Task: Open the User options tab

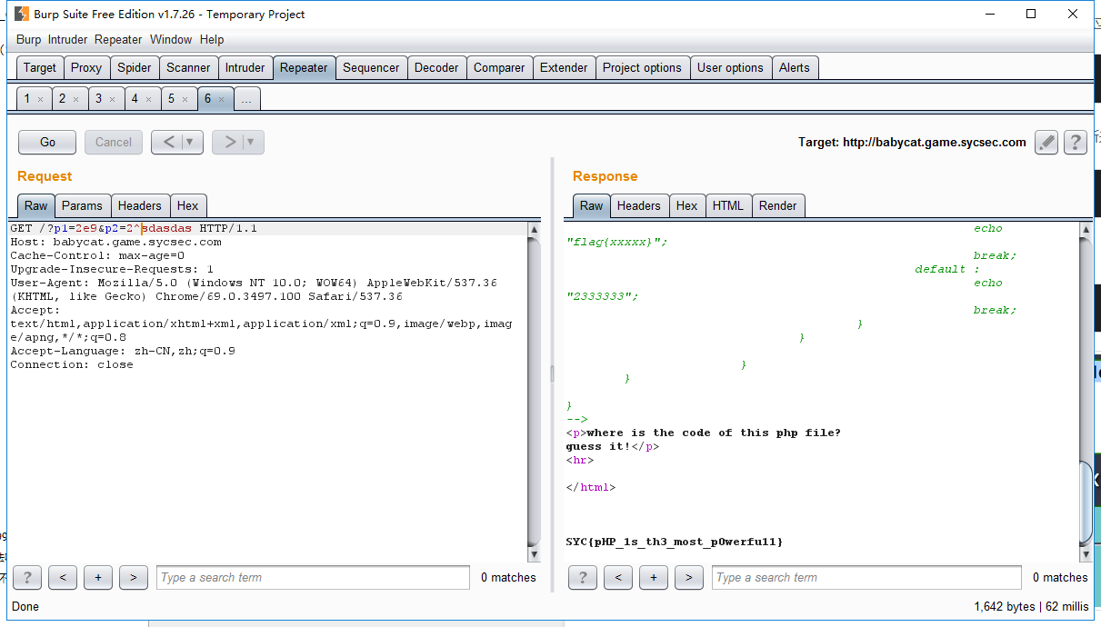Action: click(x=730, y=67)
